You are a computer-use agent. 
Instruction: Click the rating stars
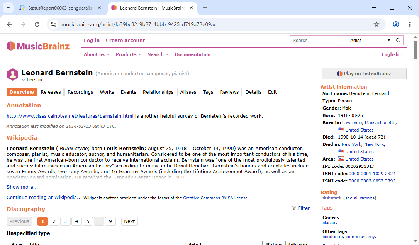[332, 198]
